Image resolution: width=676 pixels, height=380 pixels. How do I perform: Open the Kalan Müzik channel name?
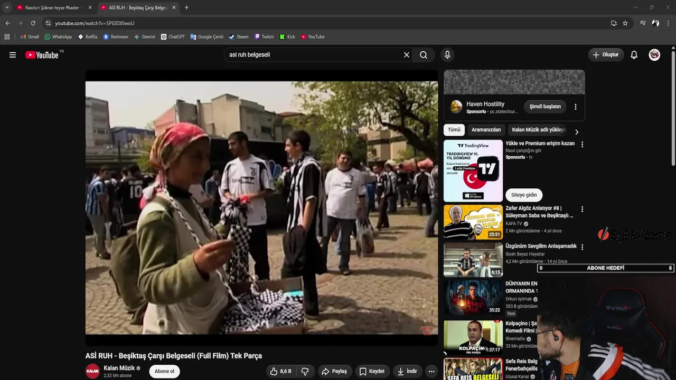point(119,368)
